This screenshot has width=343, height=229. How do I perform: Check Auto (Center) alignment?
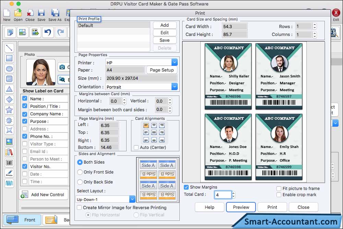click(x=136, y=148)
